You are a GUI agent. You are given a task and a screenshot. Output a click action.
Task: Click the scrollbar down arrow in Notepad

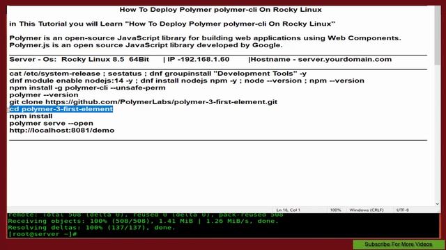[437, 203]
